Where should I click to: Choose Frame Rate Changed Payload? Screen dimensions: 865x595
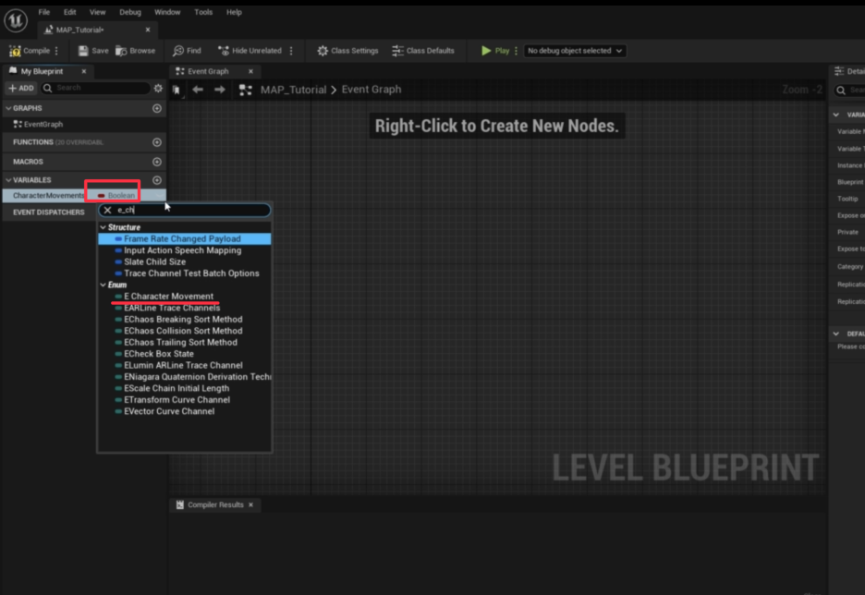[184, 238]
